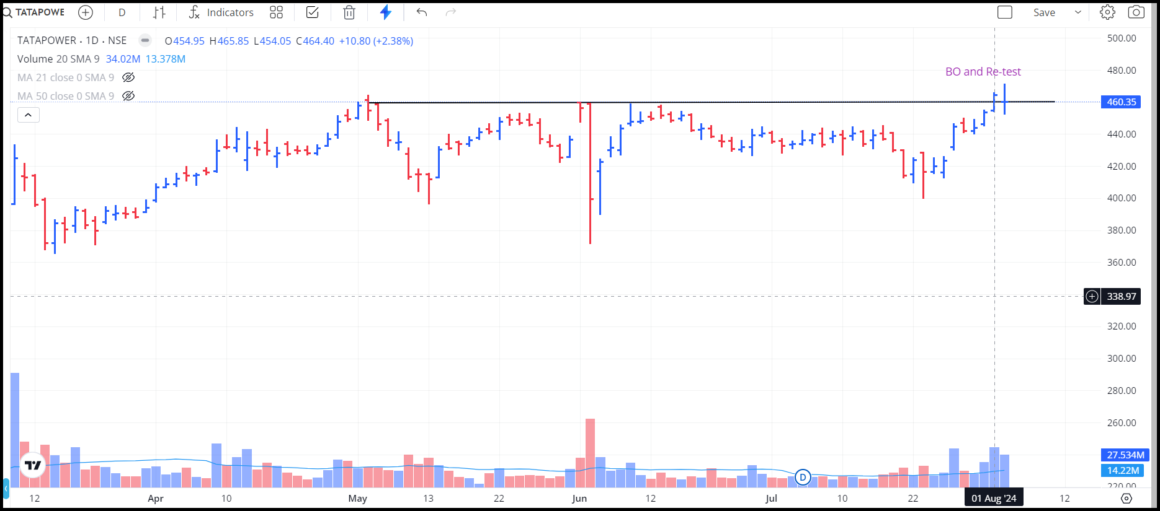Click the 14.22M volume average label
This screenshot has width=1160, height=511.
[1122, 471]
